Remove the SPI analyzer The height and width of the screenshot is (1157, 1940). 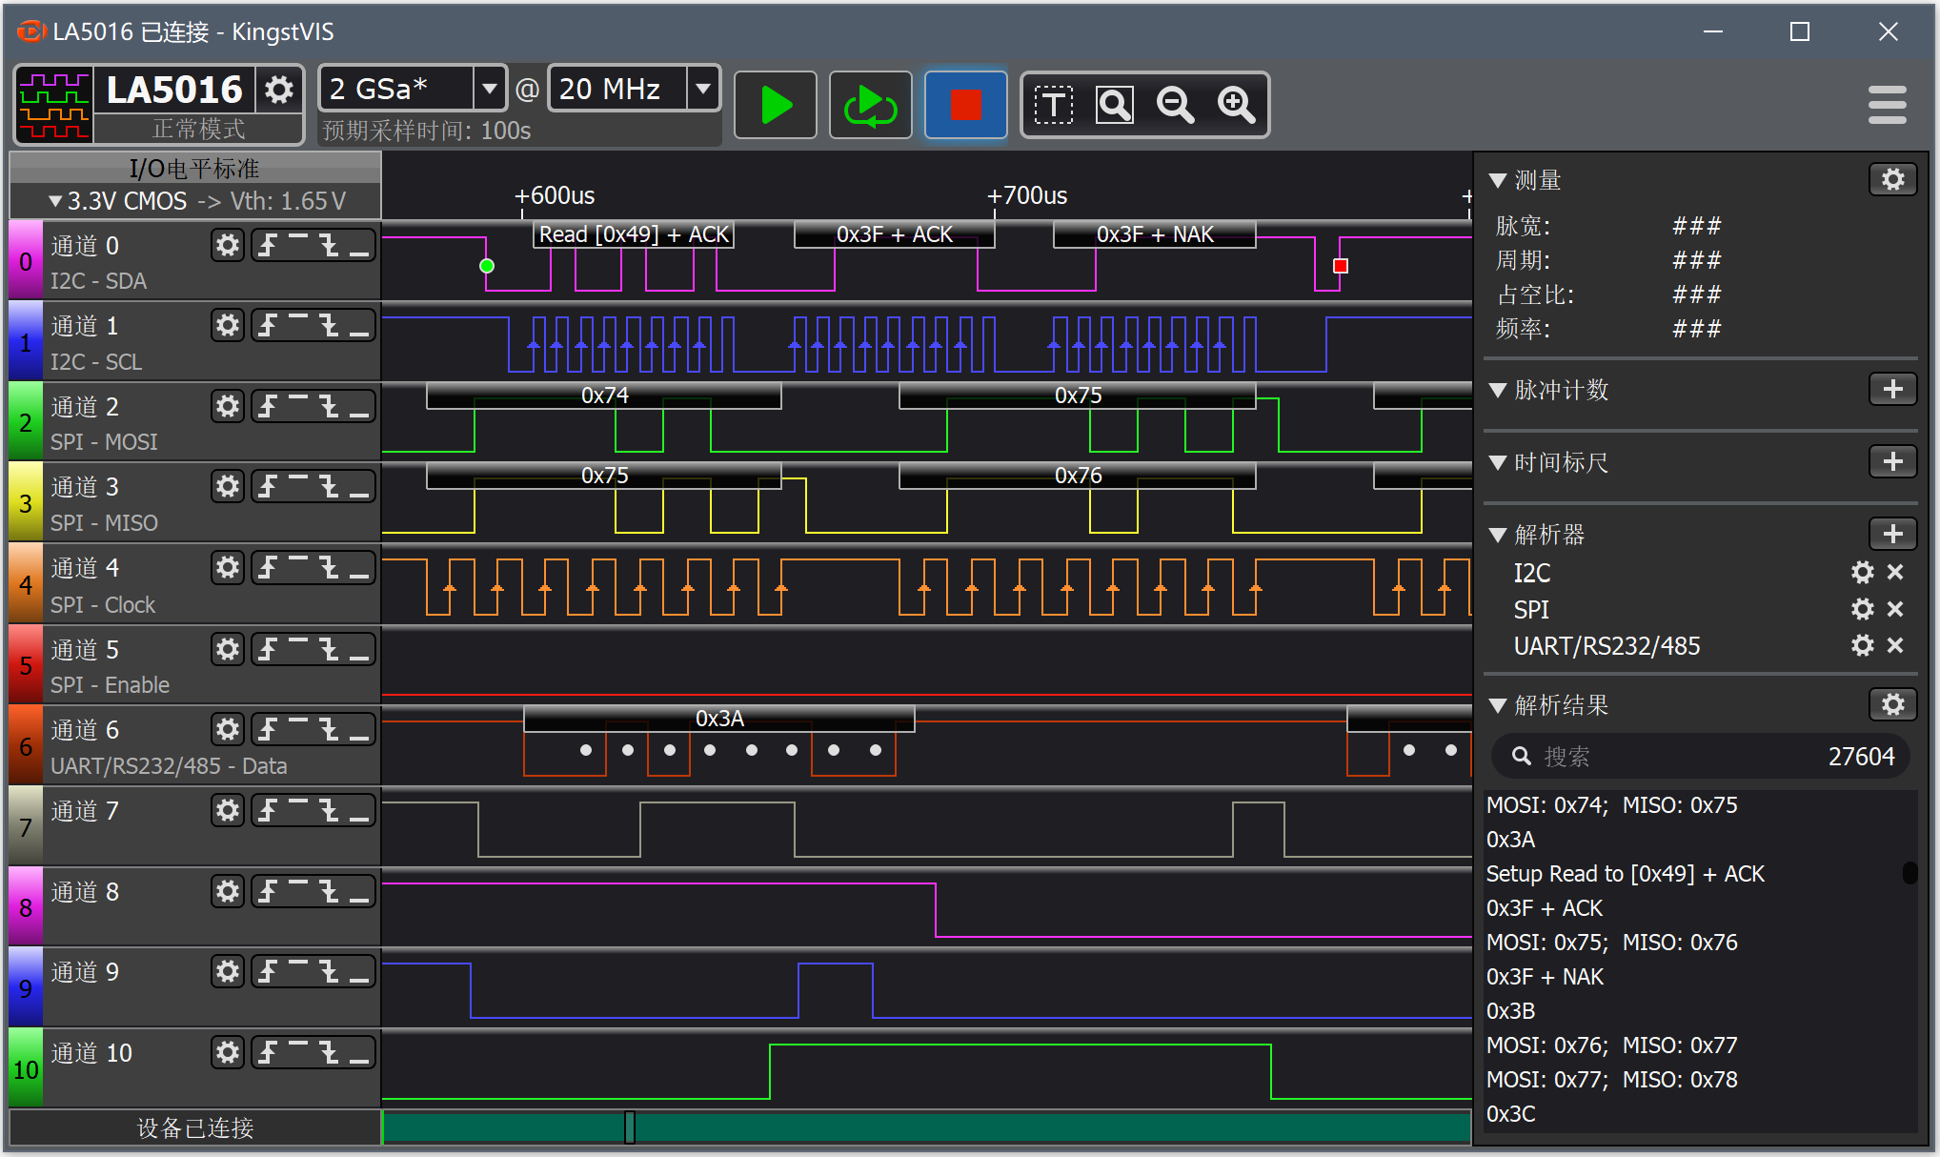point(1895,608)
